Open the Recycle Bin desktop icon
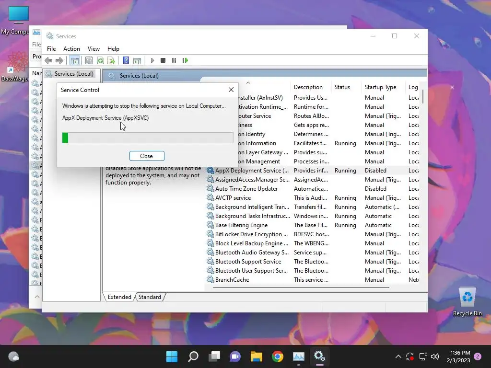The height and width of the screenshot is (368, 491). (x=467, y=302)
